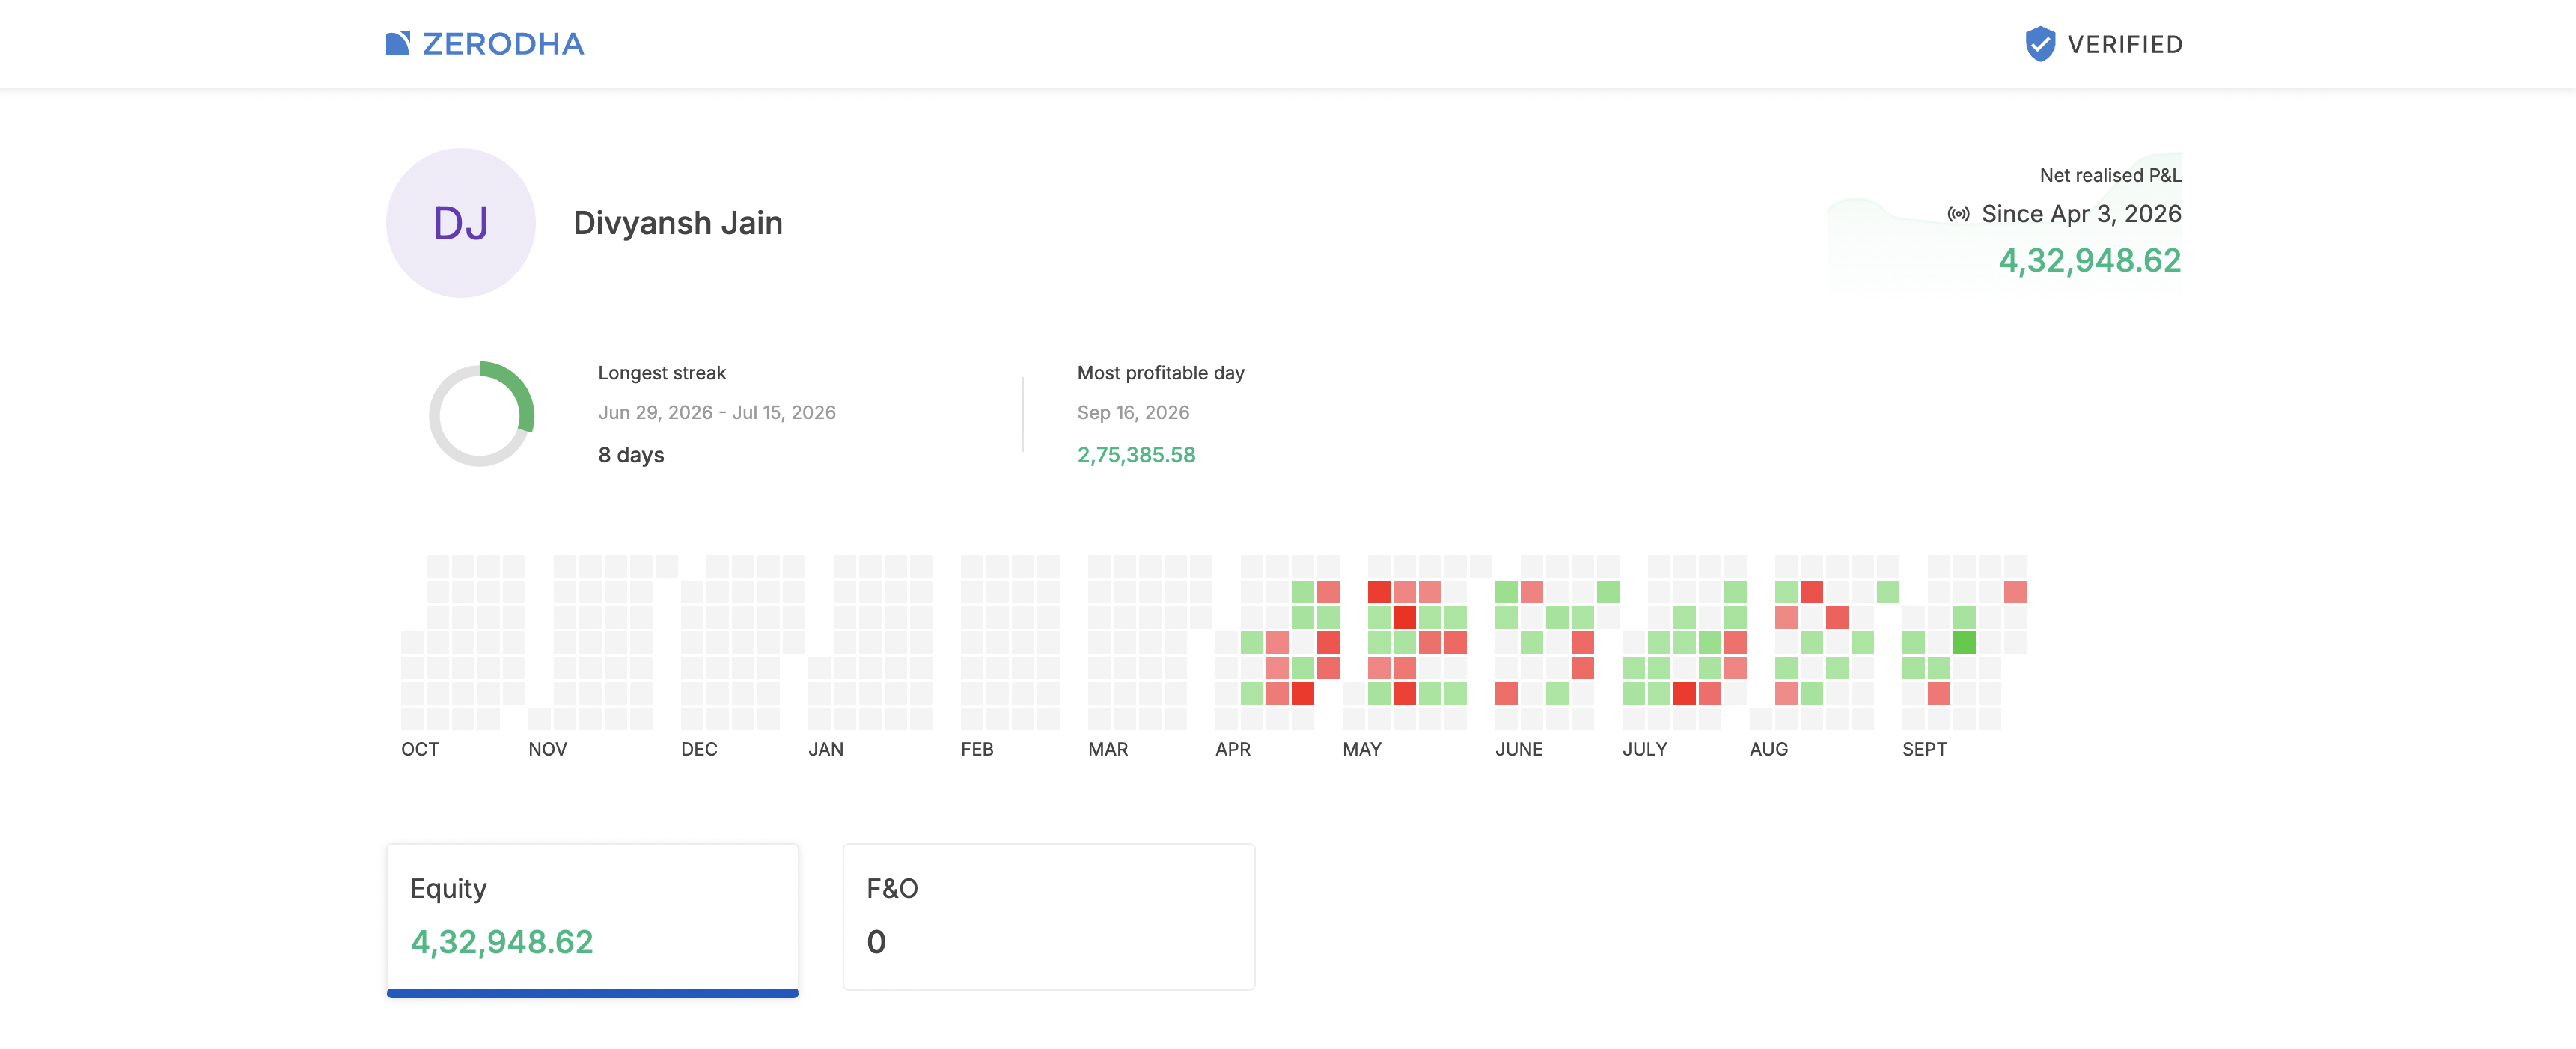Click the AUG month label on heatmap
This screenshot has width=2576, height=1049.
[x=1769, y=749]
